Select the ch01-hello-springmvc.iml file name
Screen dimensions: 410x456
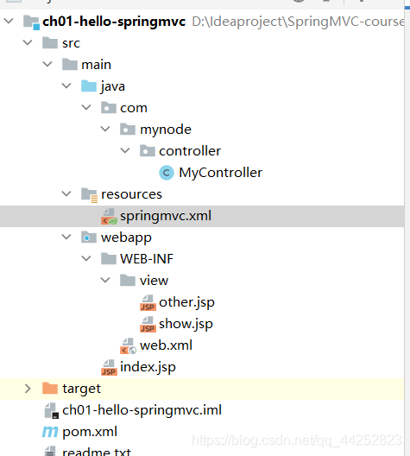pos(142,410)
